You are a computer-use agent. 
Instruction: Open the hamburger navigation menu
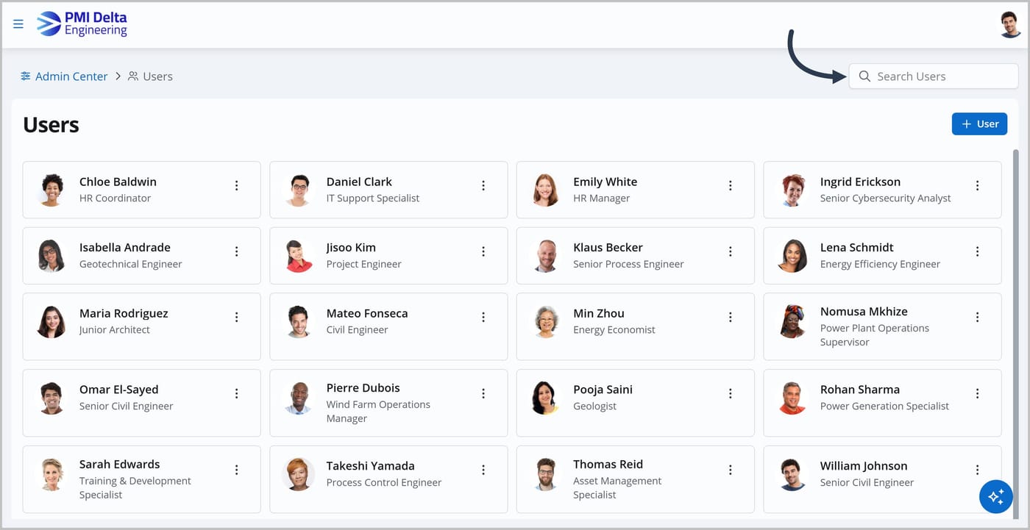[18, 24]
